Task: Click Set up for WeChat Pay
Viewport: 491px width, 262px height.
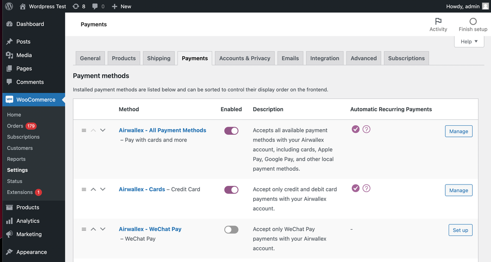Action: pyautogui.click(x=460, y=230)
